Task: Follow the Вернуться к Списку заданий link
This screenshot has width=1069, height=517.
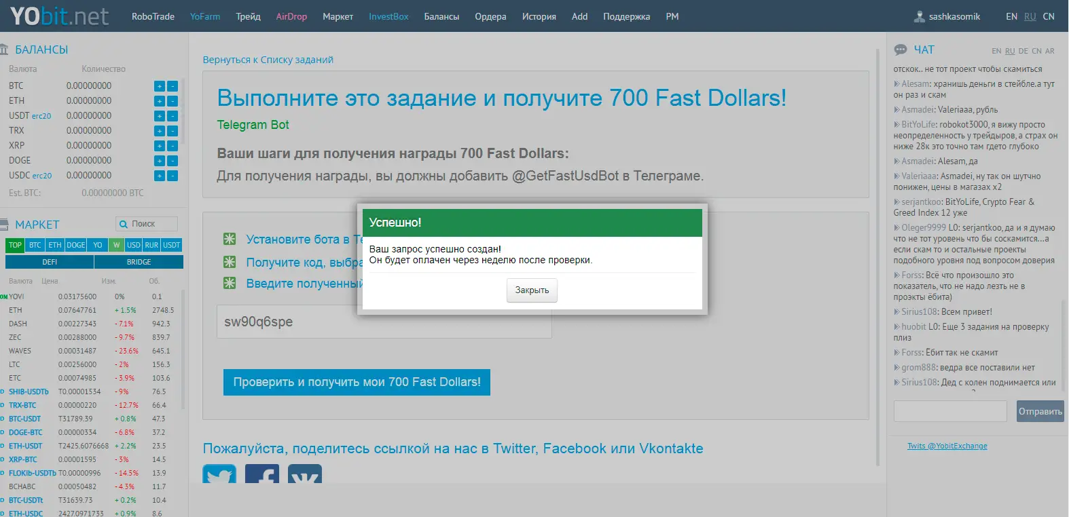Action: [x=268, y=60]
